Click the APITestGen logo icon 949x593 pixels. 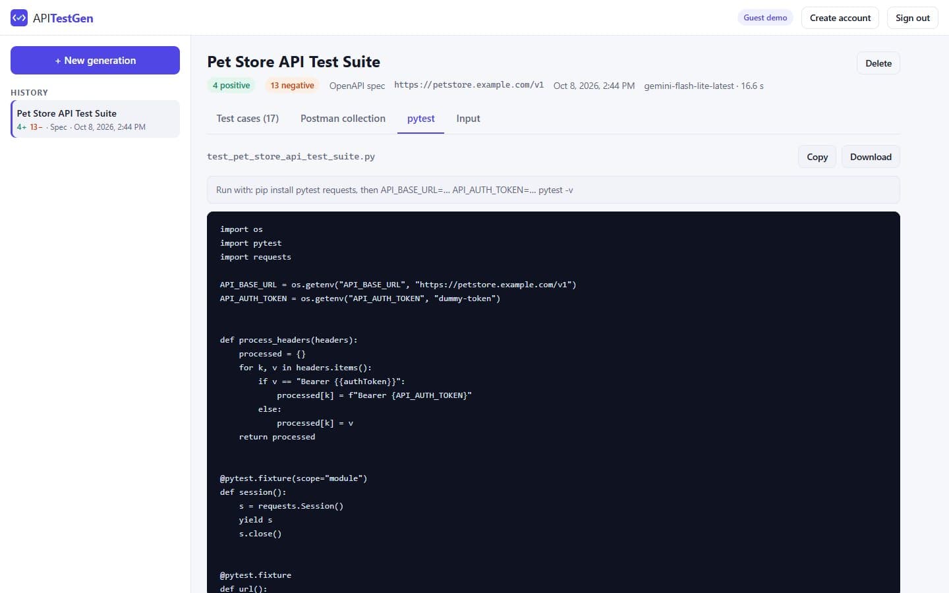pos(19,18)
